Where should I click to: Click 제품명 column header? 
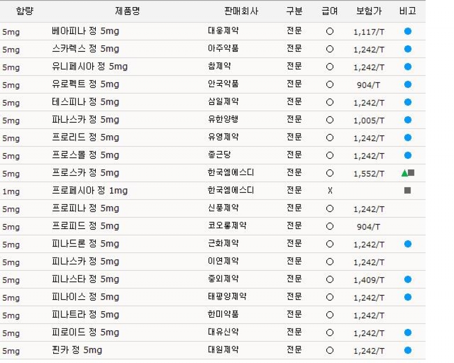point(127,11)
